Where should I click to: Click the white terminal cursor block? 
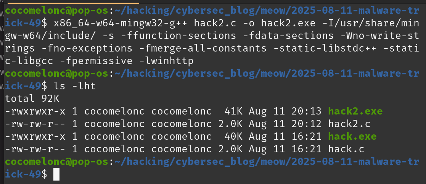(56, 174)
